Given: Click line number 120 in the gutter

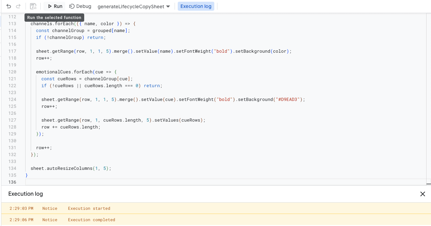Looking at the screenshot, I should tap(12, 72).
